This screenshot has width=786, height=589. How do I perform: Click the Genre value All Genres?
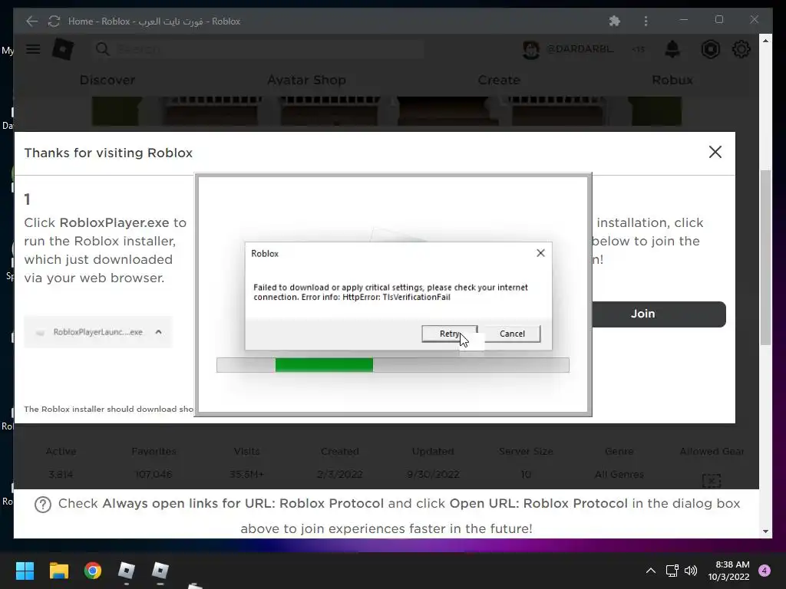(x=619, y=474)
